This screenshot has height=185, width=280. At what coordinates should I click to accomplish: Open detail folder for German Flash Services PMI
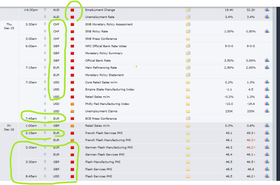(188, 155)
